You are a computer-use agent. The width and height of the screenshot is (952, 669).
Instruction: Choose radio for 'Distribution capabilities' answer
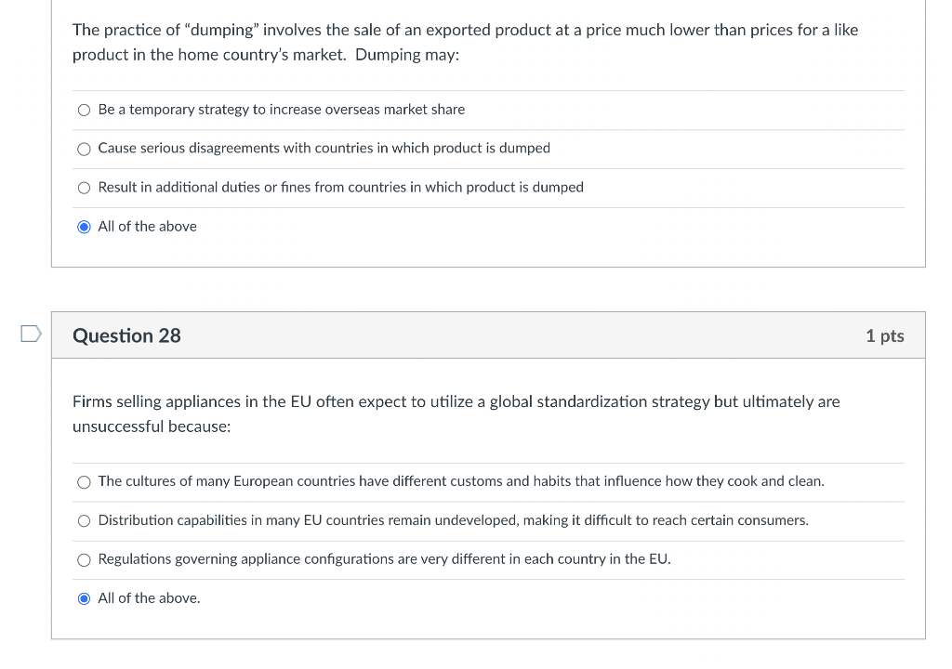tap(85, 521)
